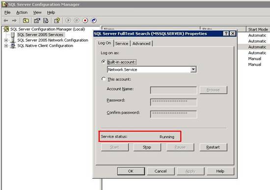Click the Pause Service toolbar icon

77,21
